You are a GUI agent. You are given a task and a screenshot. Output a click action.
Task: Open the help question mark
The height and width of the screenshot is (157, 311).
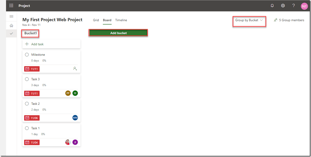point(293,6)
